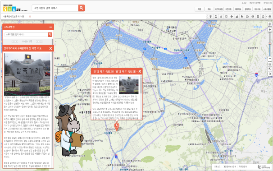
Task: Click the storytelling panel search magnifier
Action: [x=50, y=34]
